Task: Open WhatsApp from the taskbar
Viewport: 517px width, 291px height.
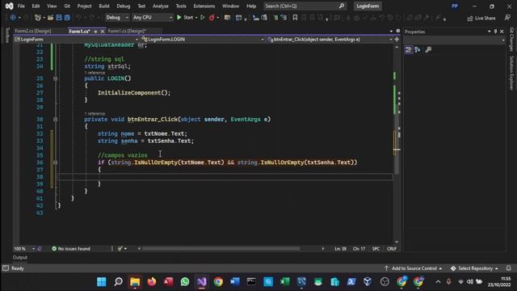Action: (x=185, y=282)
